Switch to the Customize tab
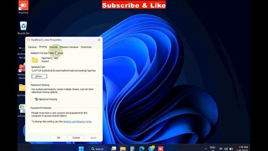Viewport: 268px width, 151px height. [x=86, y=47]
